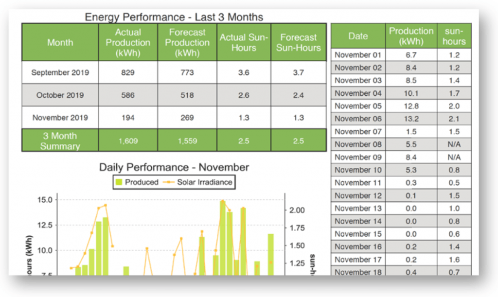Select the Month column header
Screen dimensions: 498x297
(x=60, y=42)
